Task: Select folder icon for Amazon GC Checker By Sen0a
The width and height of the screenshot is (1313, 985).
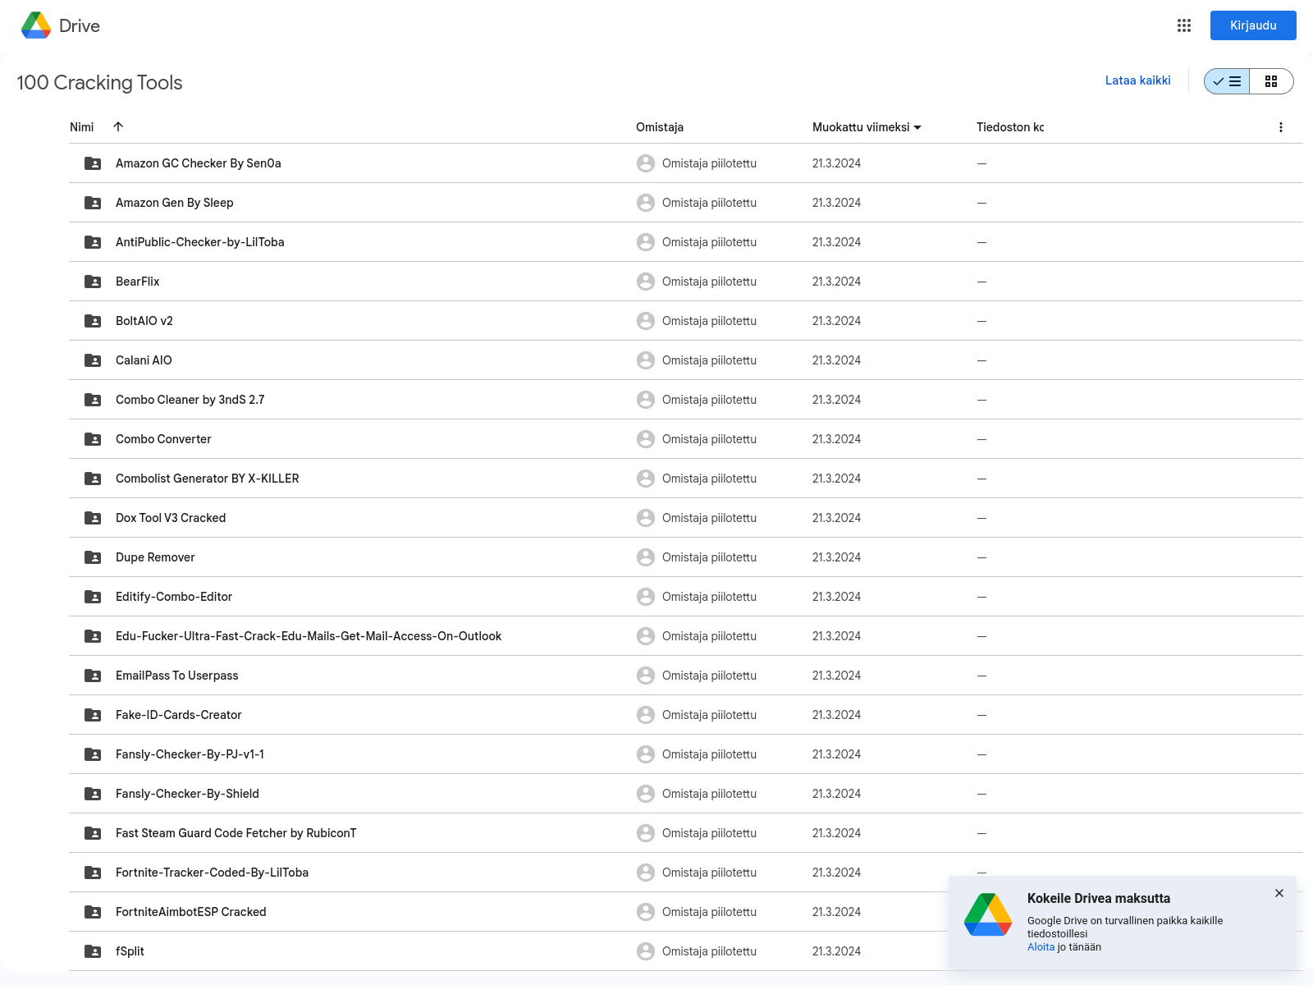Action: click(93, 163)
